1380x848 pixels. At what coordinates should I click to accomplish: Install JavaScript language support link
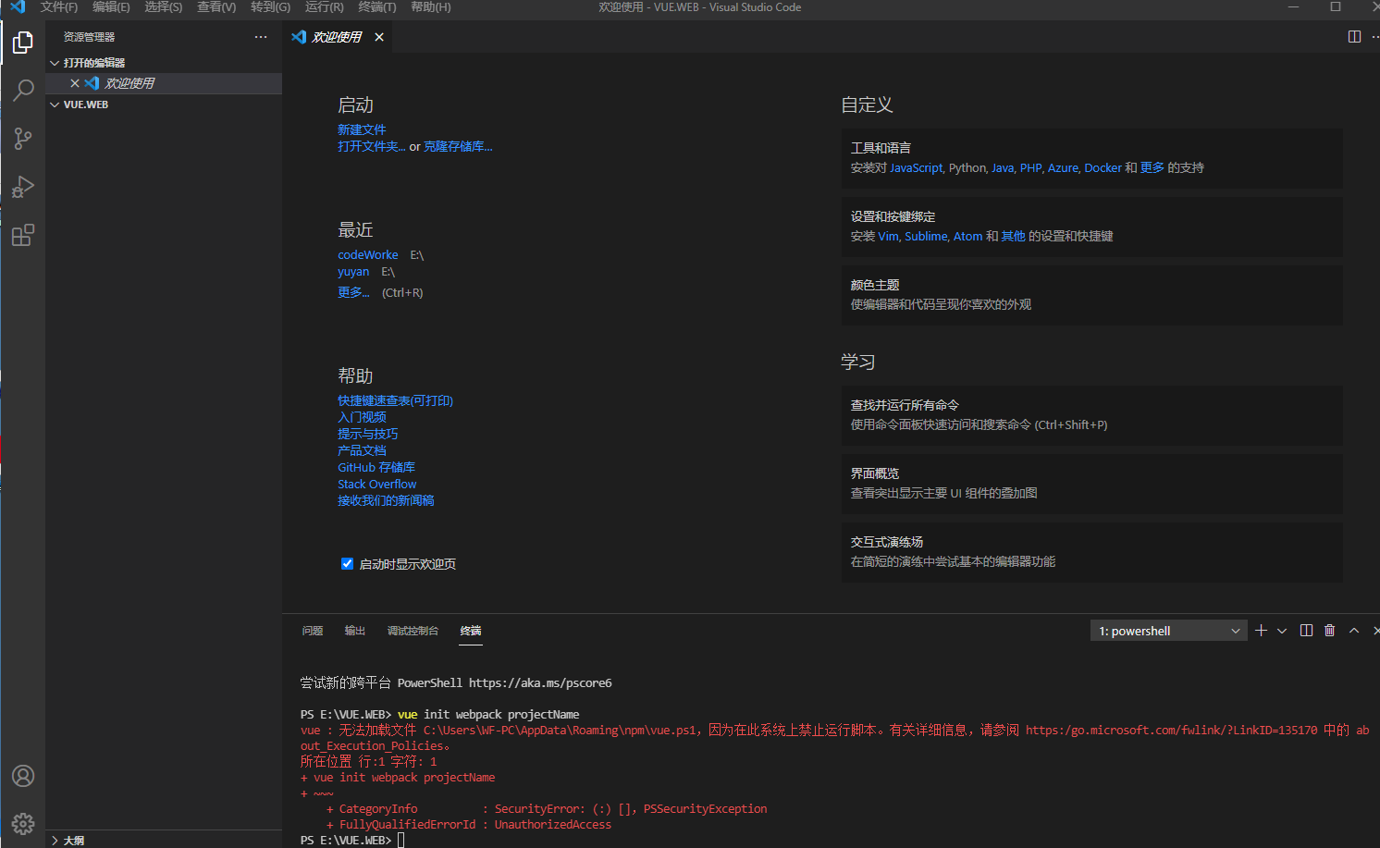pyautogui.click(x=916, y=168)
